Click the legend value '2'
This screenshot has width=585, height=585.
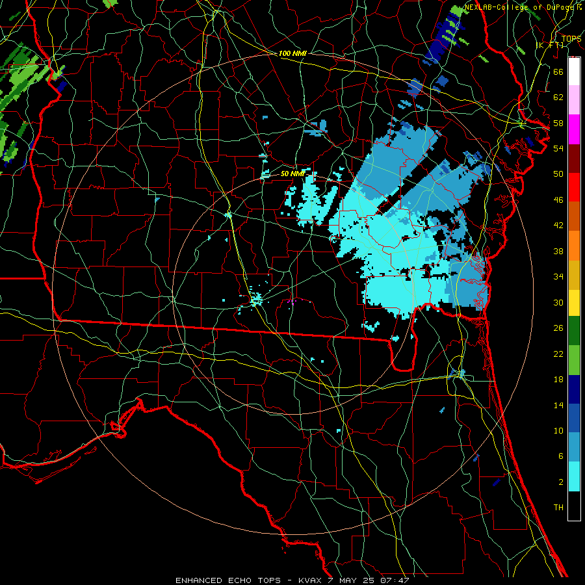[x=561, y=482]
